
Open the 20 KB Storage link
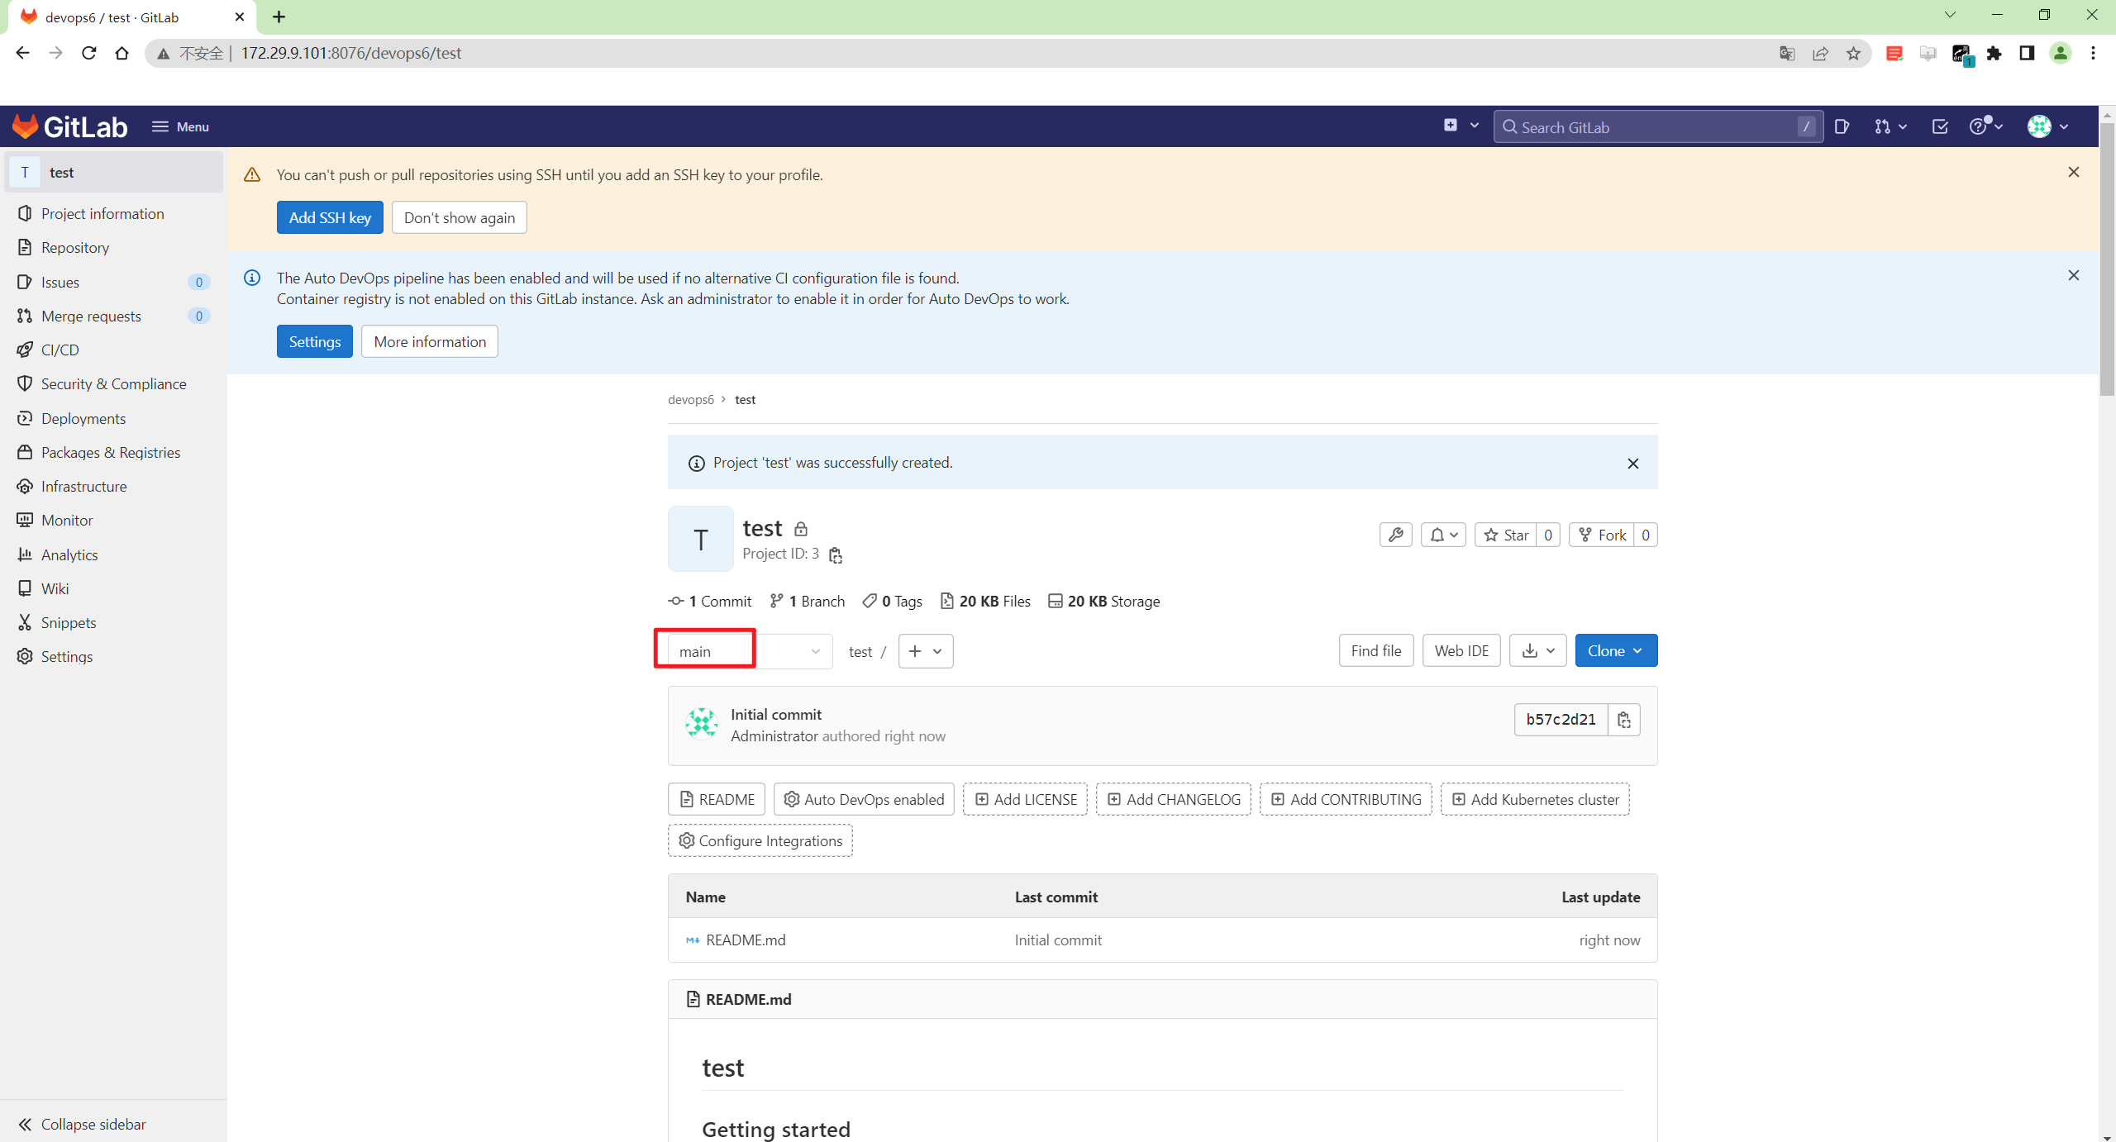1103,601
